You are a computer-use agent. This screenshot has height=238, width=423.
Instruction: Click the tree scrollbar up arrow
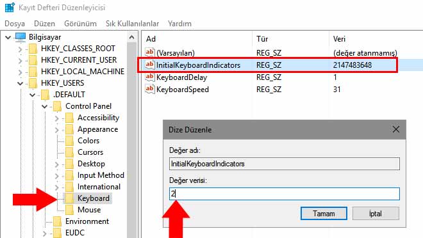tap(131, 37)
